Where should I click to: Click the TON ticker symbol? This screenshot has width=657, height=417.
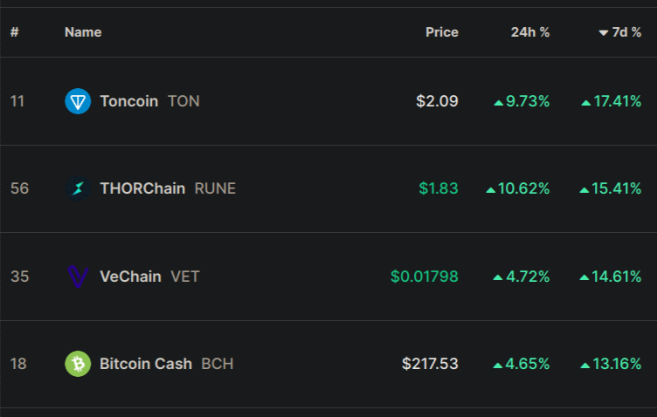point(183,101)
